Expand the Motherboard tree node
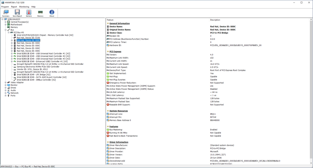The image size is (313, 168). click(x=6, y=24)
